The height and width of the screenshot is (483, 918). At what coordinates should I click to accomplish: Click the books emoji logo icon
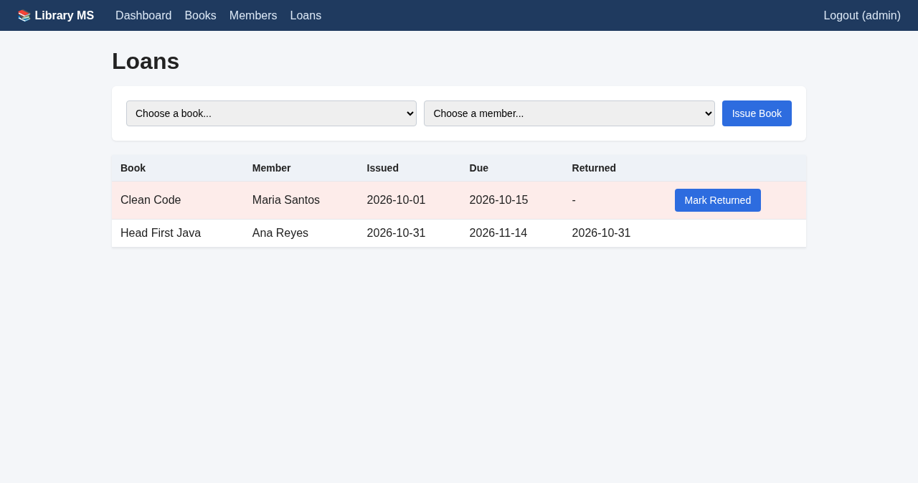tap(24, 16)
